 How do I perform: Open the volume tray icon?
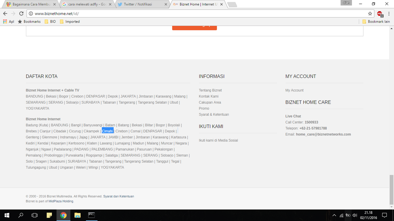coord(355,215)
